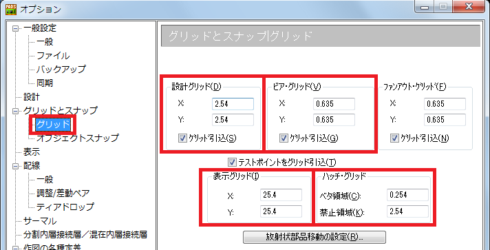490x250 pixels.
Task: Select 一般 under 一般設定
Action: pyautogui.click(x=45, y=42)
